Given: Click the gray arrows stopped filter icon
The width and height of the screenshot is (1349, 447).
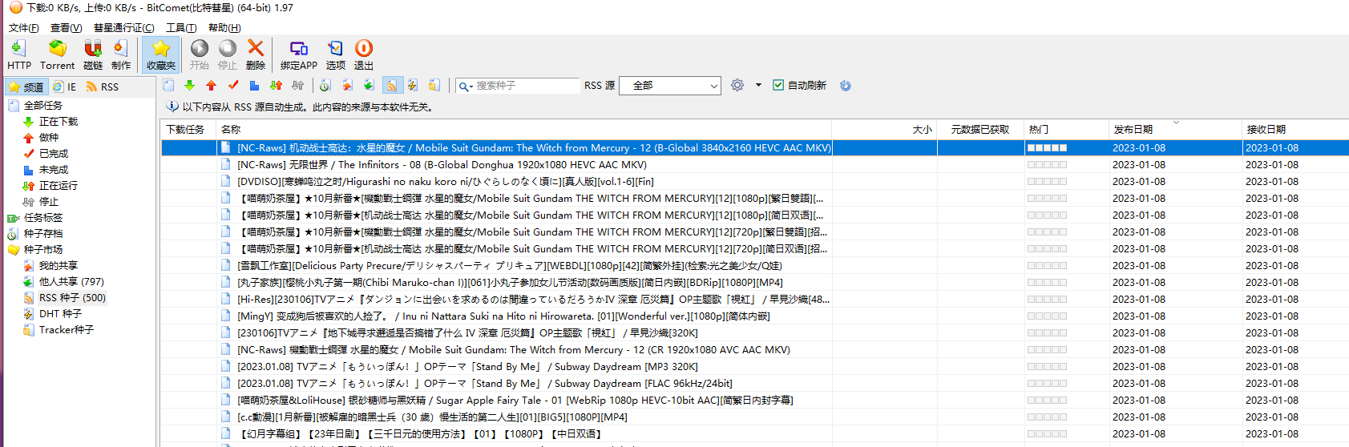Looking at the screenshot, I should coord(297,85).
